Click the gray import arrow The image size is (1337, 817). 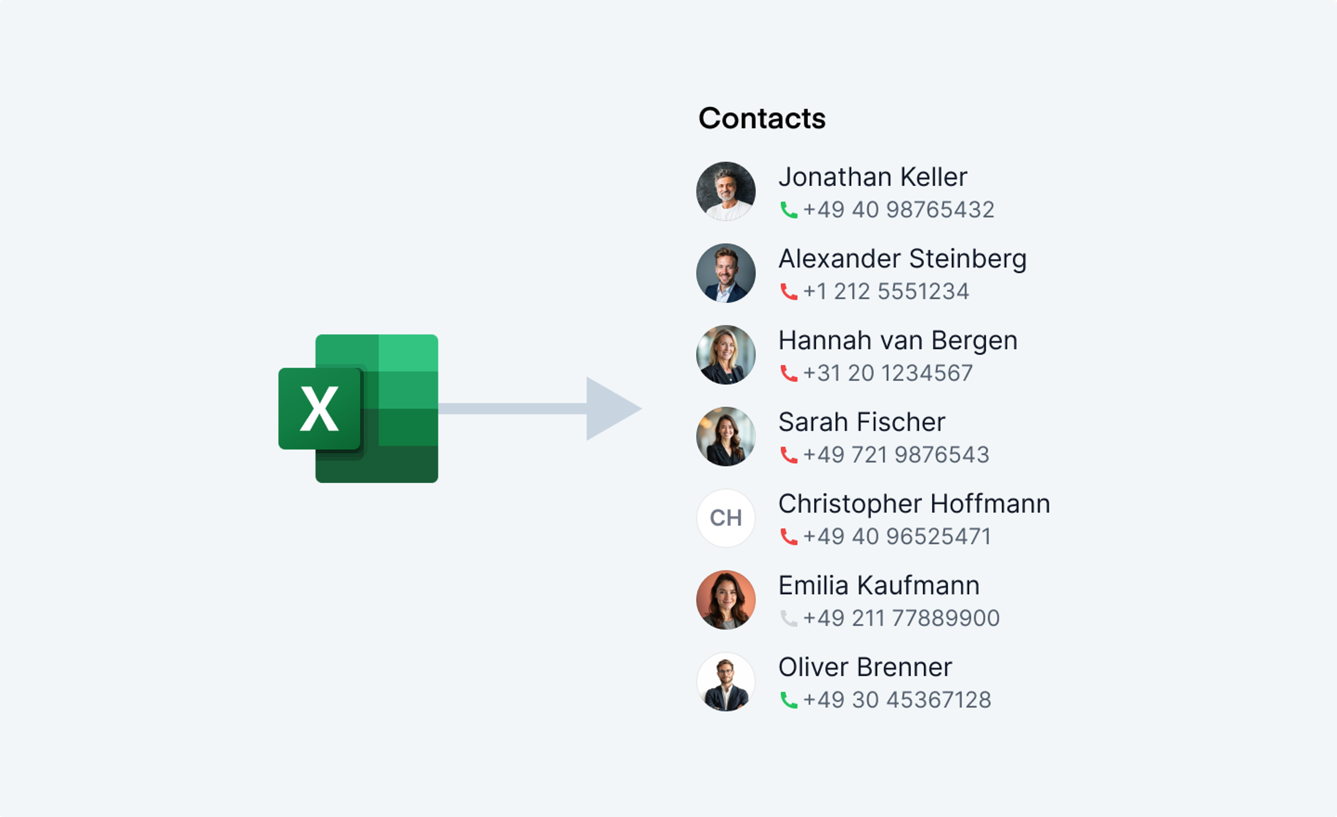click(540, 409)
